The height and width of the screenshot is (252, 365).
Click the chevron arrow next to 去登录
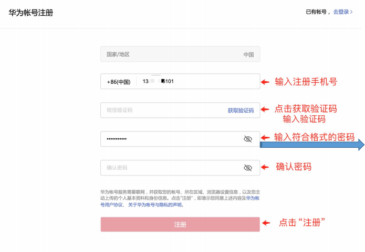click(x=351, y=12)
